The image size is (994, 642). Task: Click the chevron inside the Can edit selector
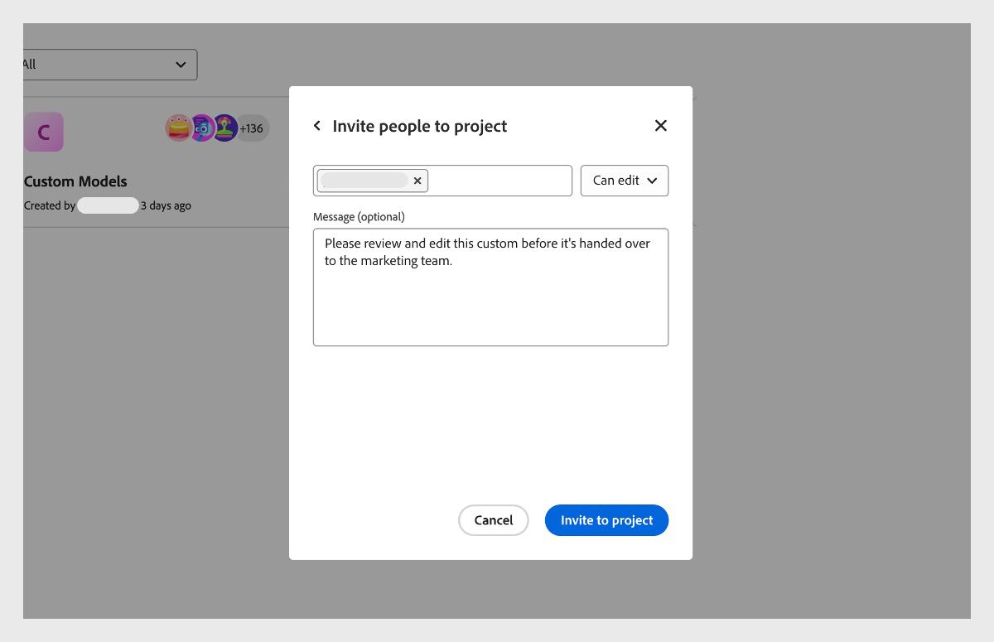tap(652, 181)
